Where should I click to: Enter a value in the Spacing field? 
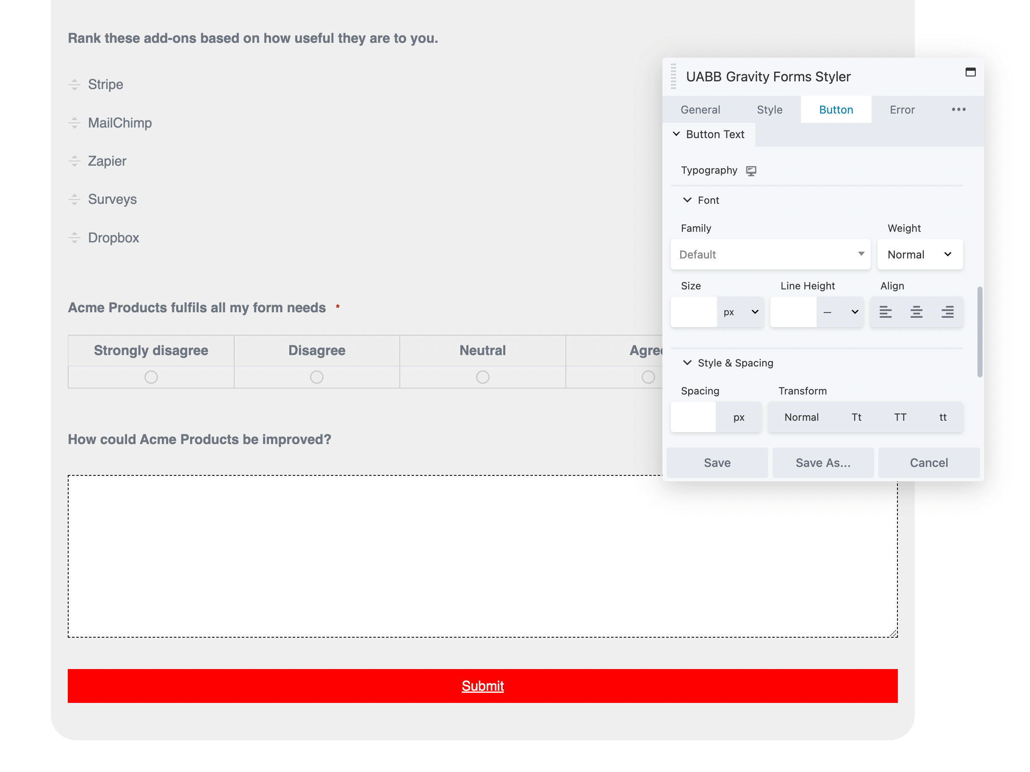pyautogui.click(x=693, y=417)
